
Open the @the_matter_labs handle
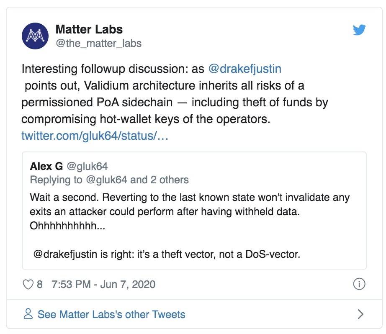(98, 43)
